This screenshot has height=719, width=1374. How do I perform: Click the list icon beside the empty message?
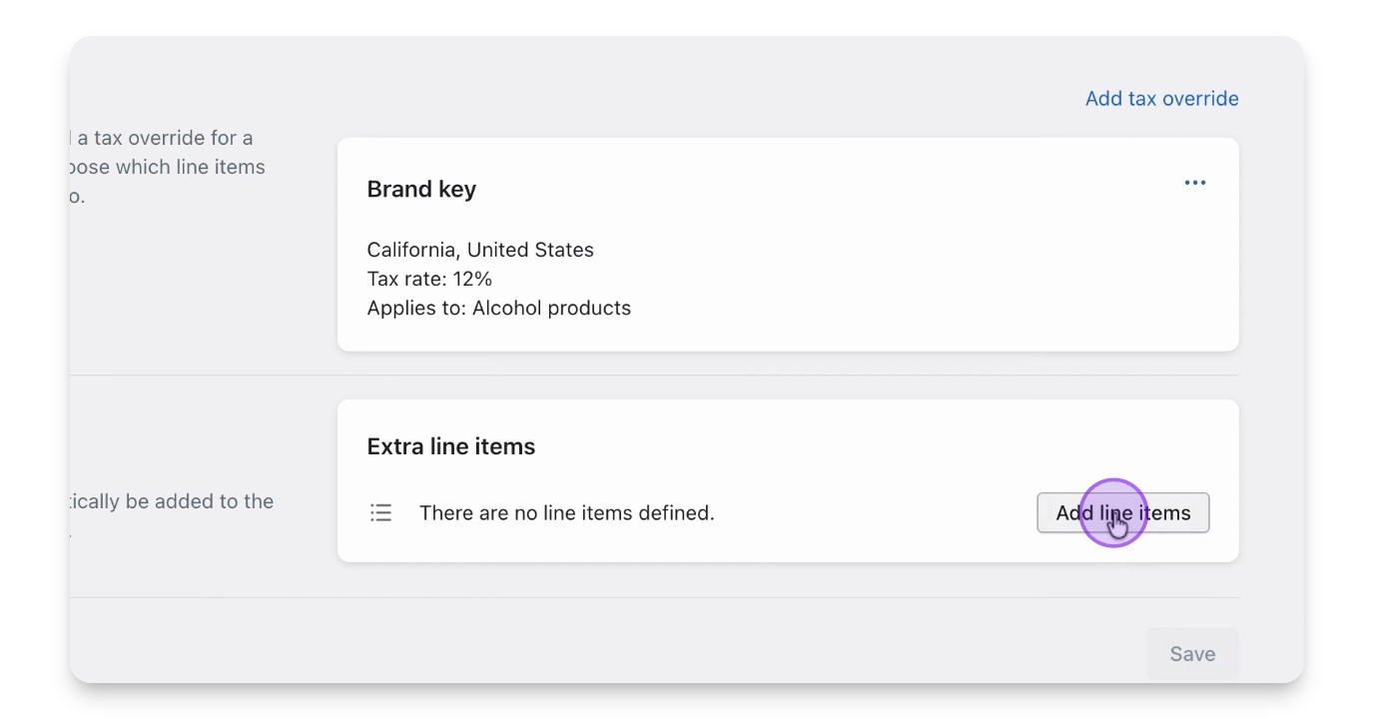[x=380, y=513]
